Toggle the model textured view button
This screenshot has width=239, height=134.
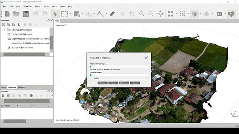click(x=195, y=14)
